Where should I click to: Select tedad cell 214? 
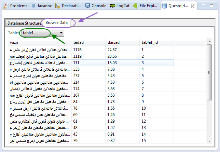(x=88, y=82)
